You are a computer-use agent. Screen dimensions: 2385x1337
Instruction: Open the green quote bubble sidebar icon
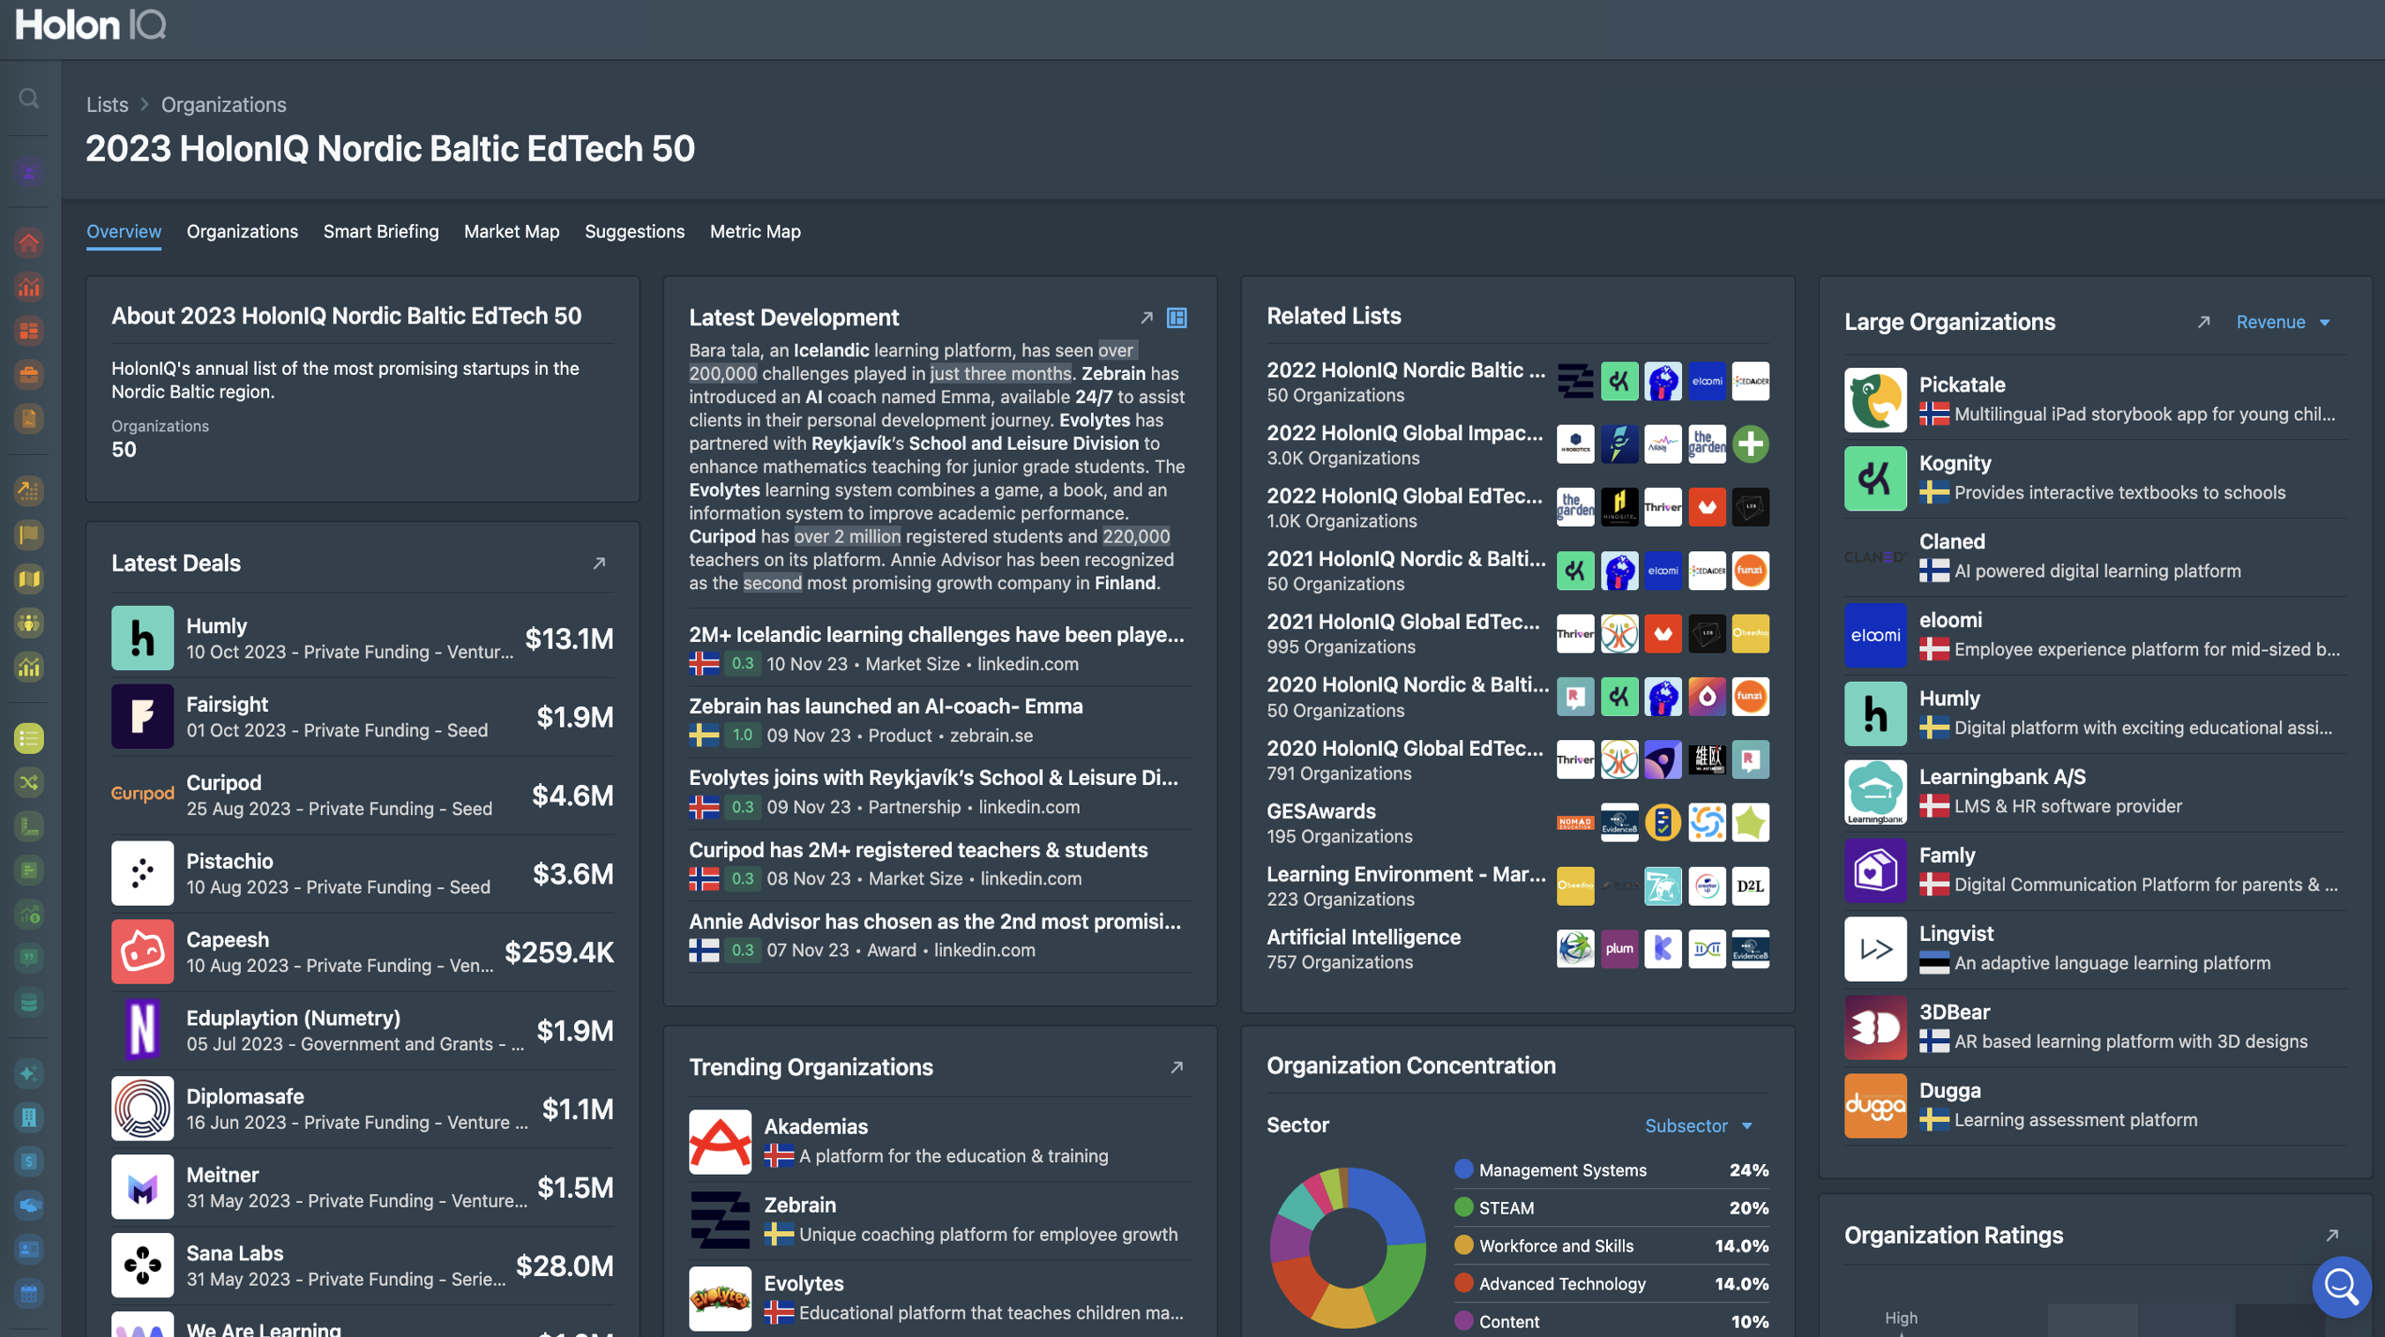(30, 958)
